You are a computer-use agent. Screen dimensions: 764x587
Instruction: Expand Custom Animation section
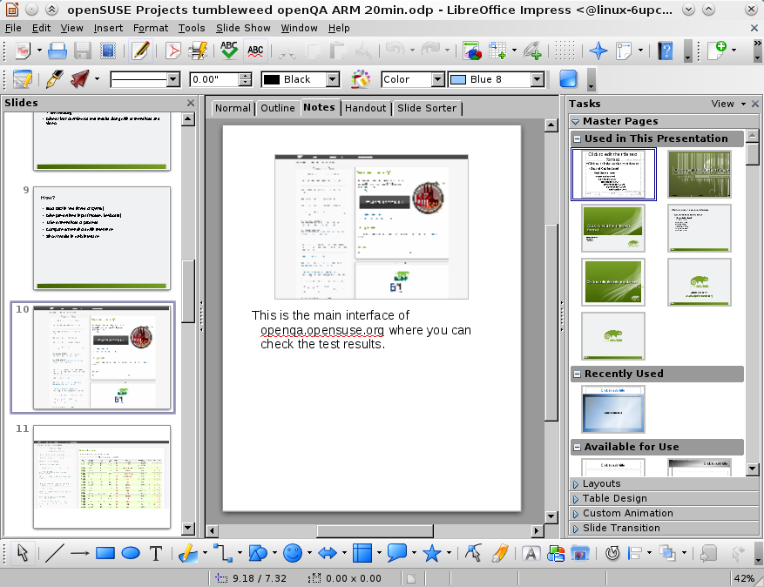pos(664,513)
